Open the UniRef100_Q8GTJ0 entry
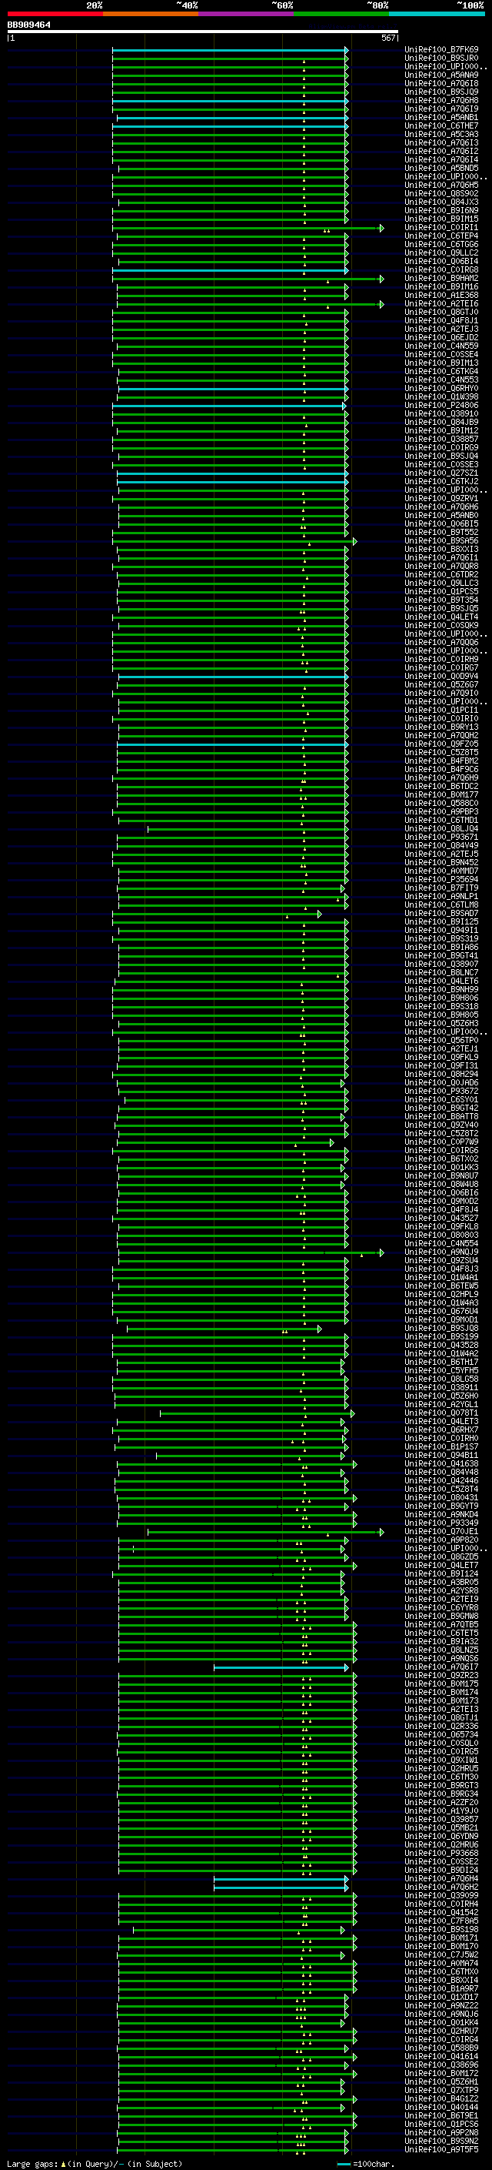Image resolution: width=492 pixels, height=2170 pixels. [x=441, y=312]
